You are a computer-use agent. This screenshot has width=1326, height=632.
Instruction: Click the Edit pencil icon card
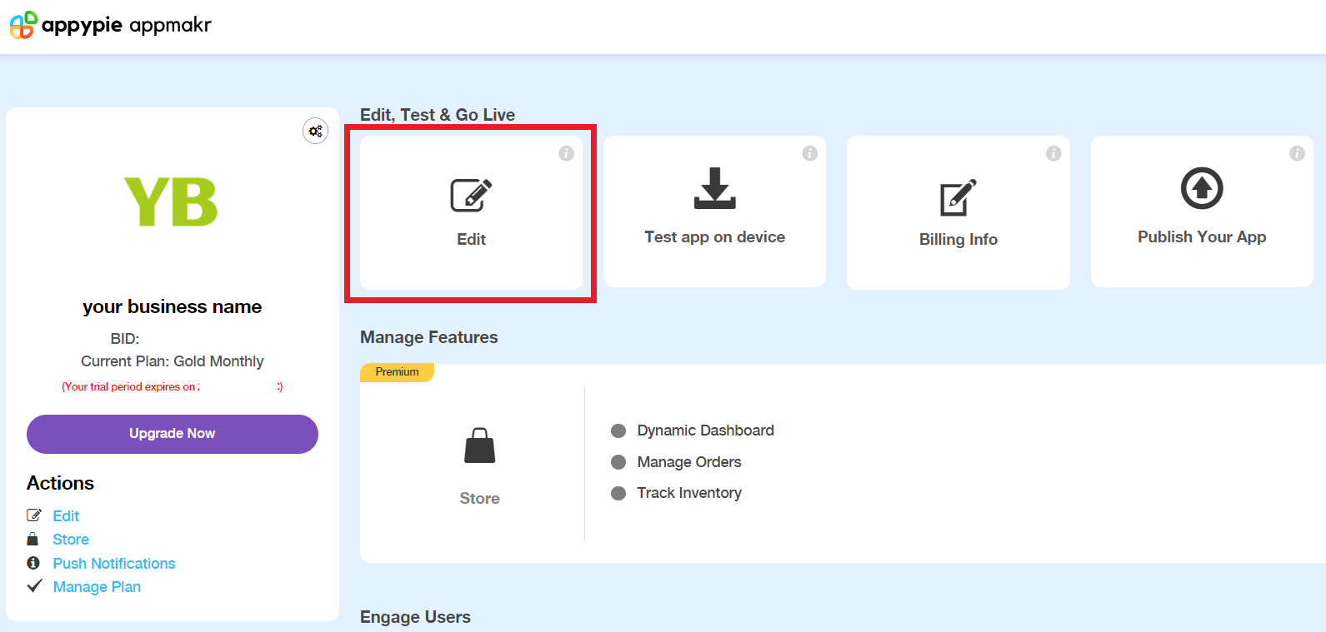coord(471,196)
